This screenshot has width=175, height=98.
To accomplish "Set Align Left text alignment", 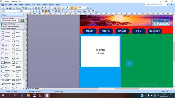I will pyautogui.click(x=43, y=11).
